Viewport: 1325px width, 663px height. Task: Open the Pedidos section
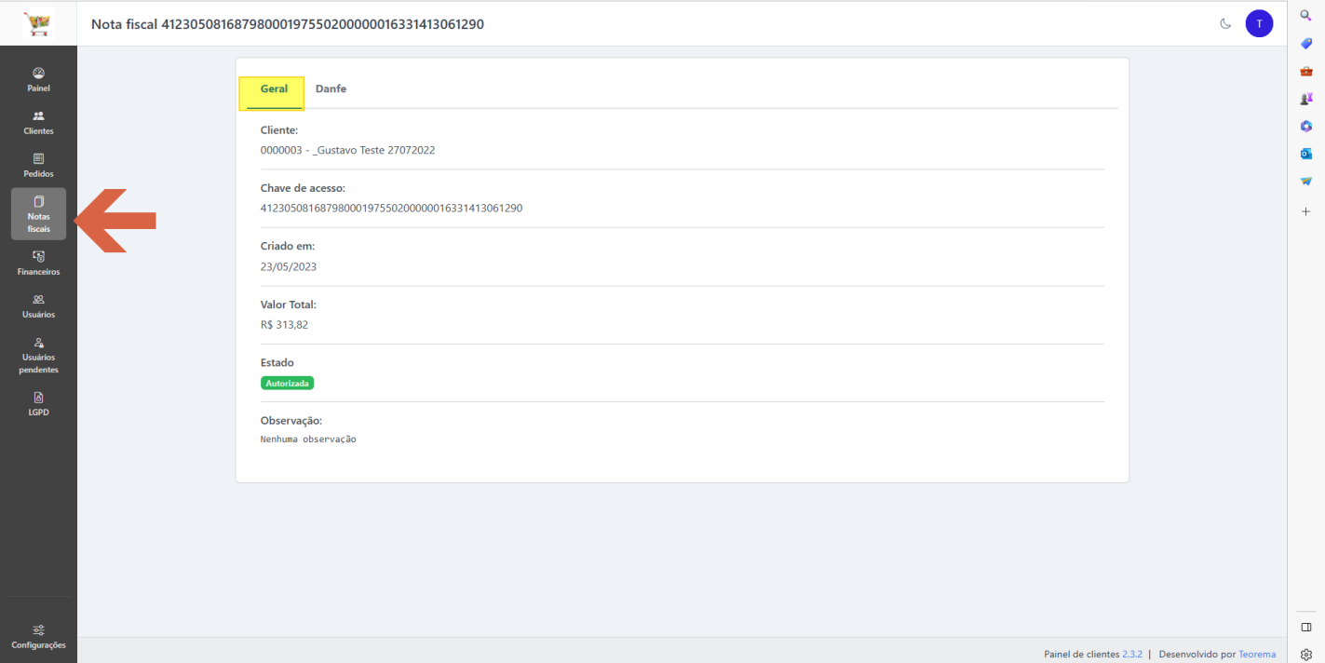coord(38,166)
